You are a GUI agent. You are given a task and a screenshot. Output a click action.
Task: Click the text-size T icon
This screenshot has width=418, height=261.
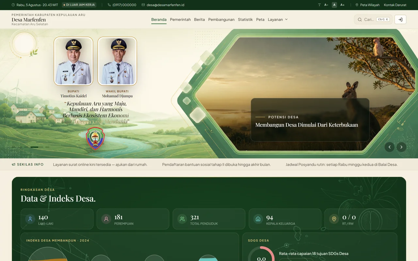click(319, 5)
